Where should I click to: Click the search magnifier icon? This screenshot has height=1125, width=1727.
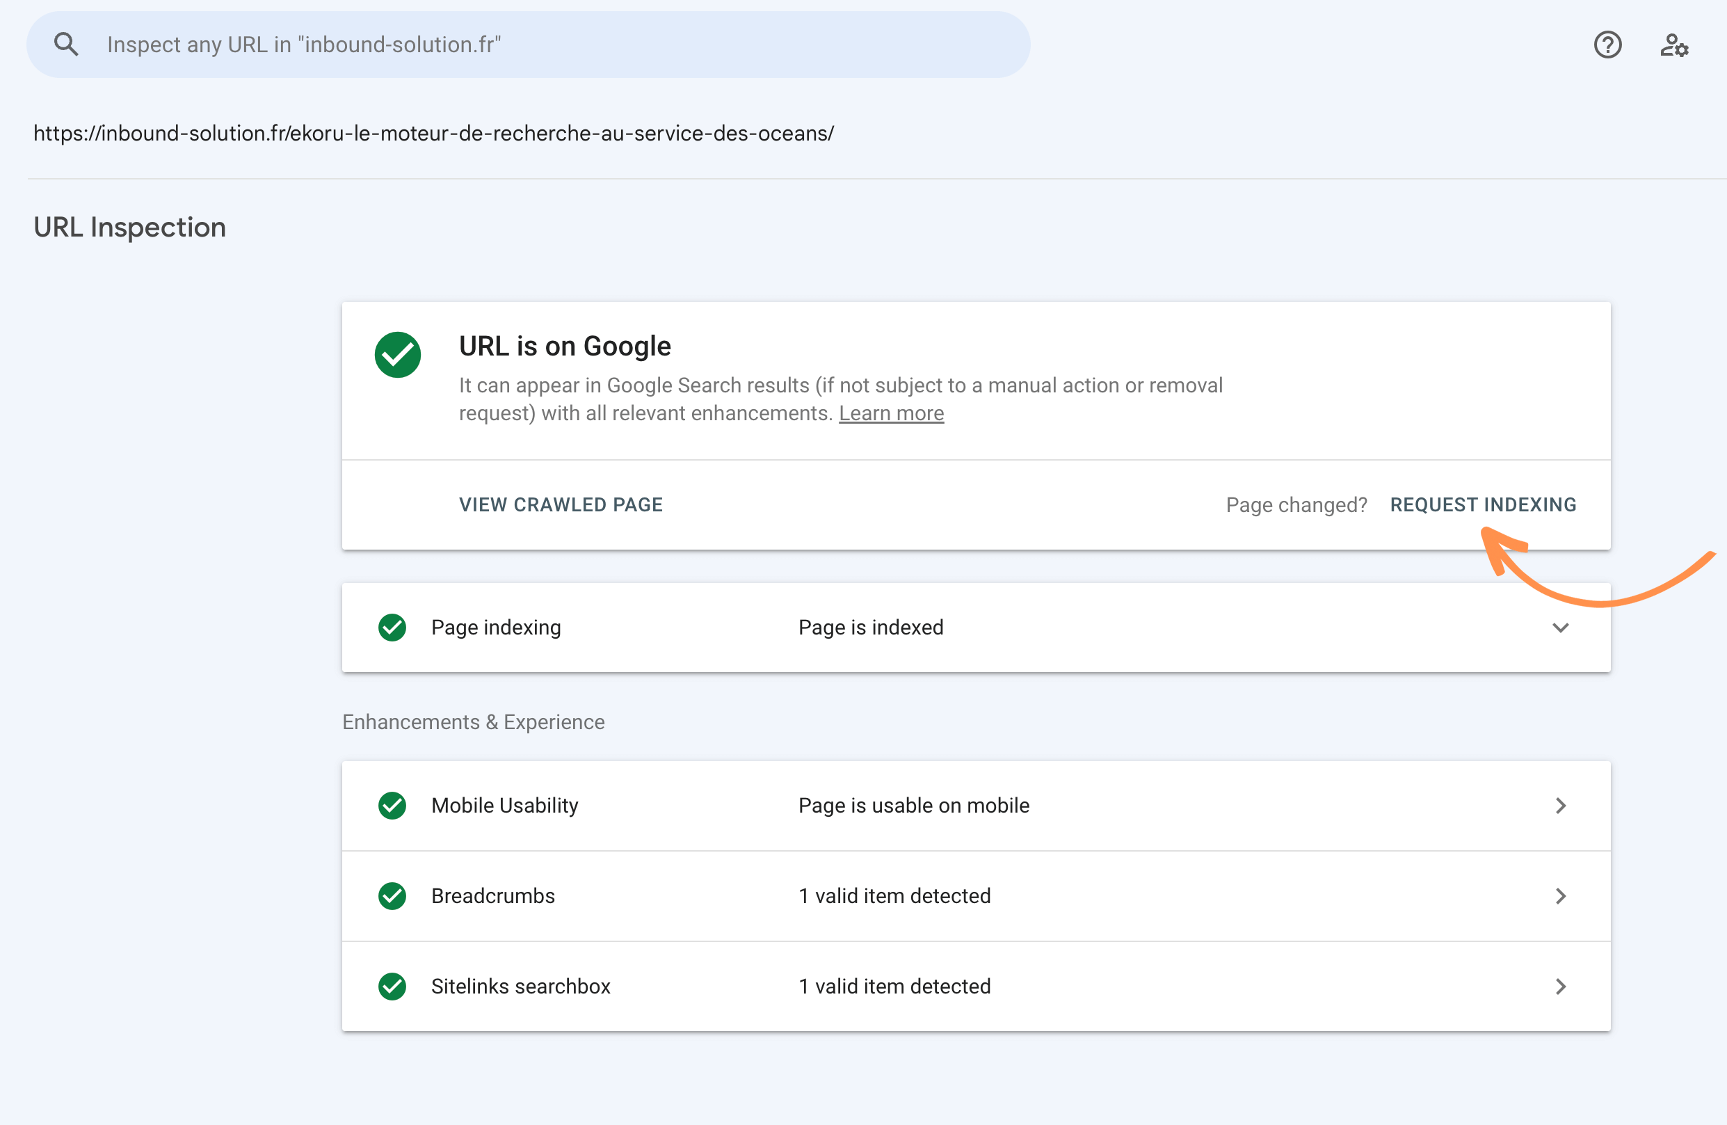66,45
